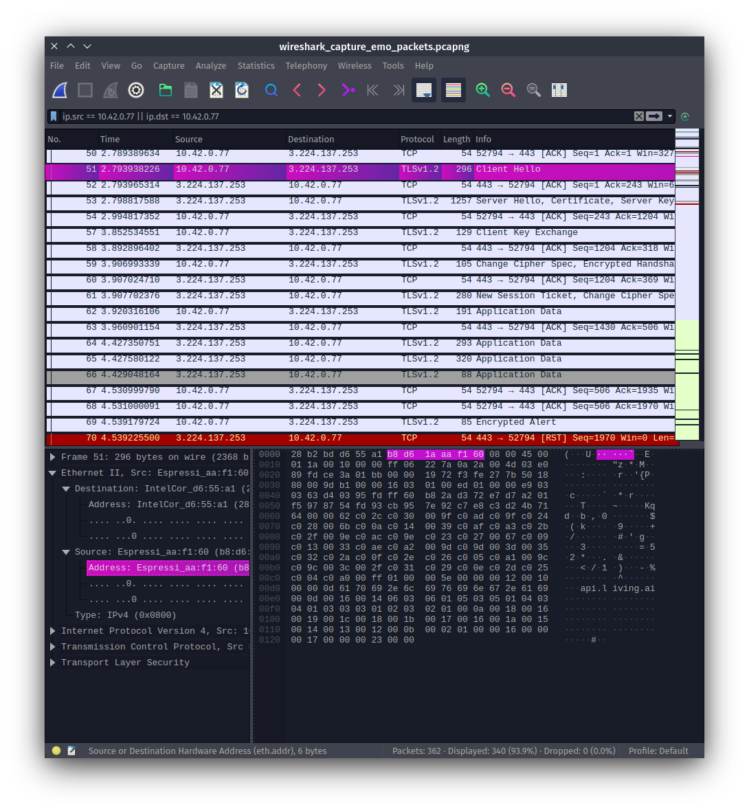Click the close capture file icon

[x=216, y=90]
